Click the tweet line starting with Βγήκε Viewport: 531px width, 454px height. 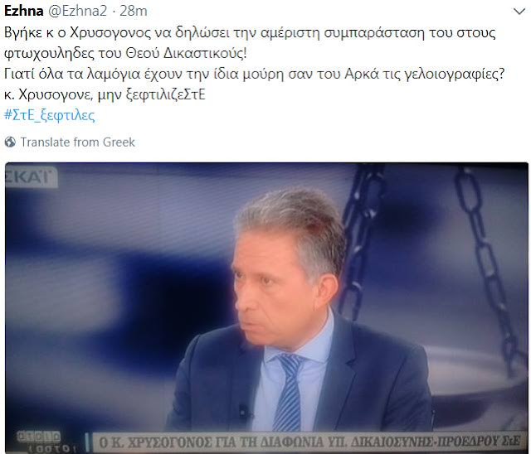click(250, 33)
